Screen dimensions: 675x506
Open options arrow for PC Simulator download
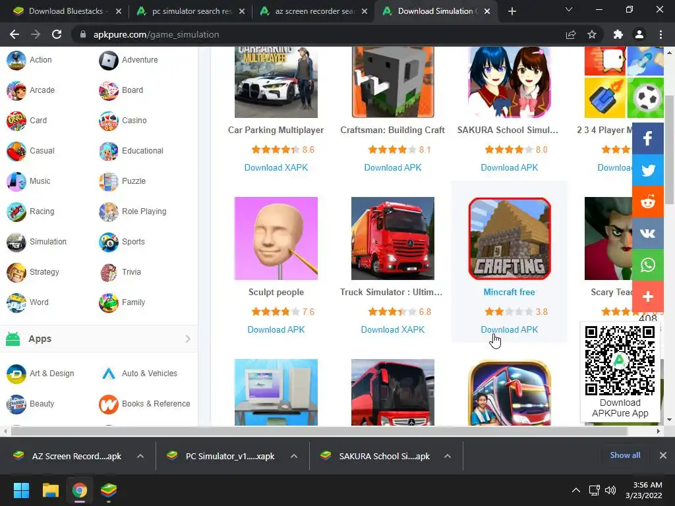click(294, 456)
